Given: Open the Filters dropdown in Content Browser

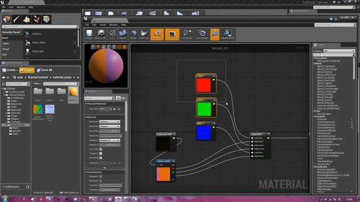Looking at the screenshot, I should (37, 84).
